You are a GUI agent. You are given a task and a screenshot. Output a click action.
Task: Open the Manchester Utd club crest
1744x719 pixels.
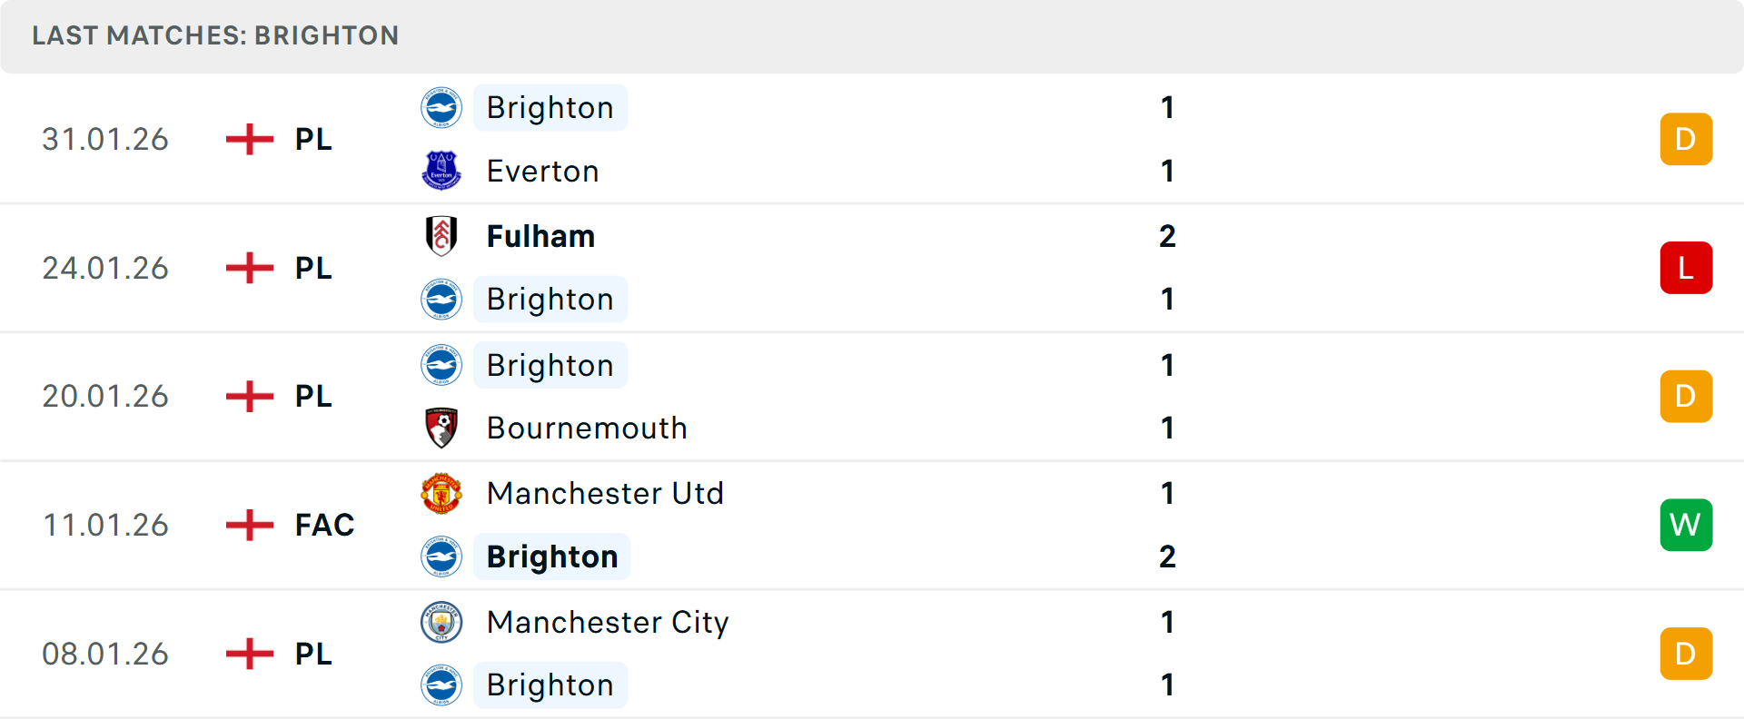(441, 494)
